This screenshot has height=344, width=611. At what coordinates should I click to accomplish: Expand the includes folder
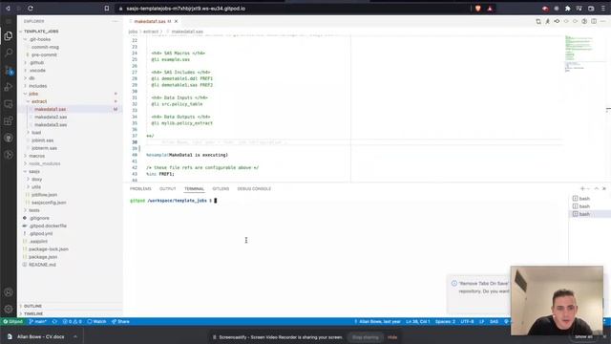coord(37,86)
